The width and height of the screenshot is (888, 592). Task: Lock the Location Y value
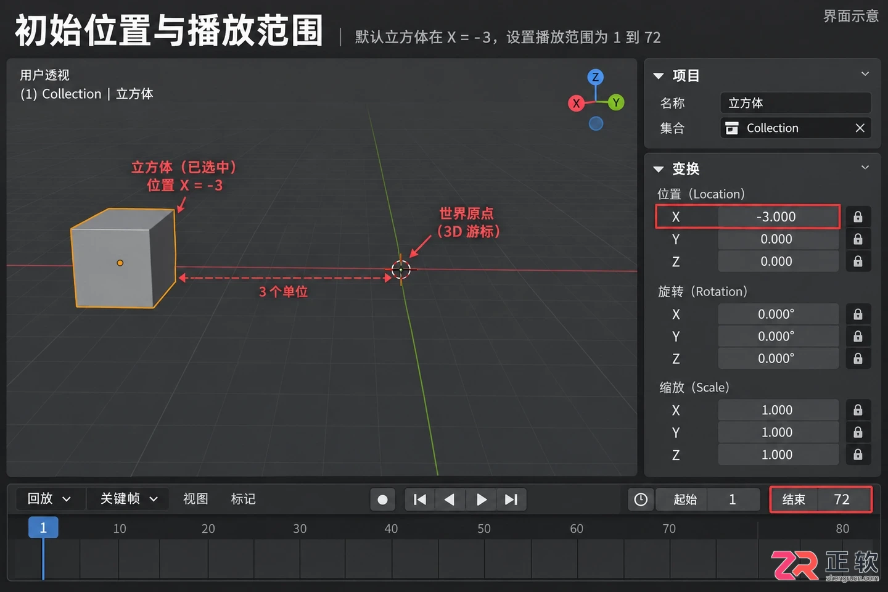coord(858,239)
